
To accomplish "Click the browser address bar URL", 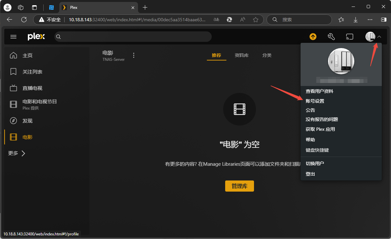I will pyautogui.click(x=137, y=20).
